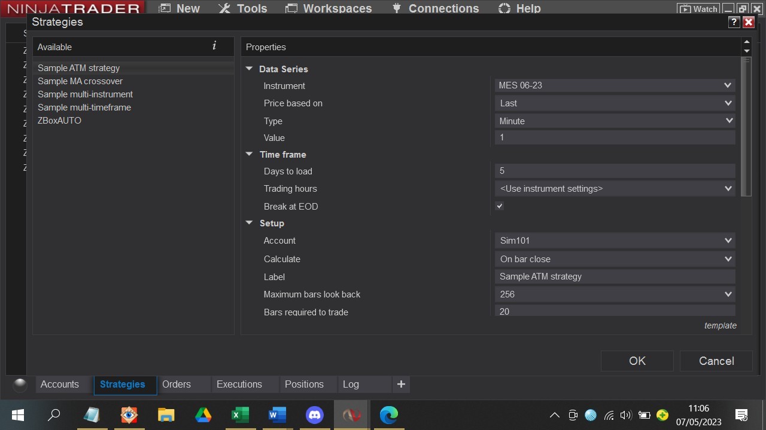Click the OK button

pyautogui.click(x=637, y=361)
